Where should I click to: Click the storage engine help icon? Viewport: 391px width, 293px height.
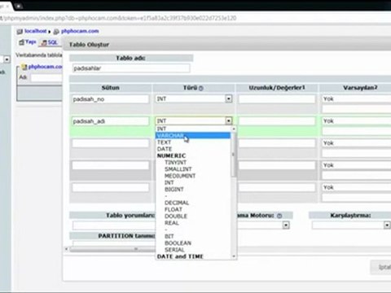279,216
